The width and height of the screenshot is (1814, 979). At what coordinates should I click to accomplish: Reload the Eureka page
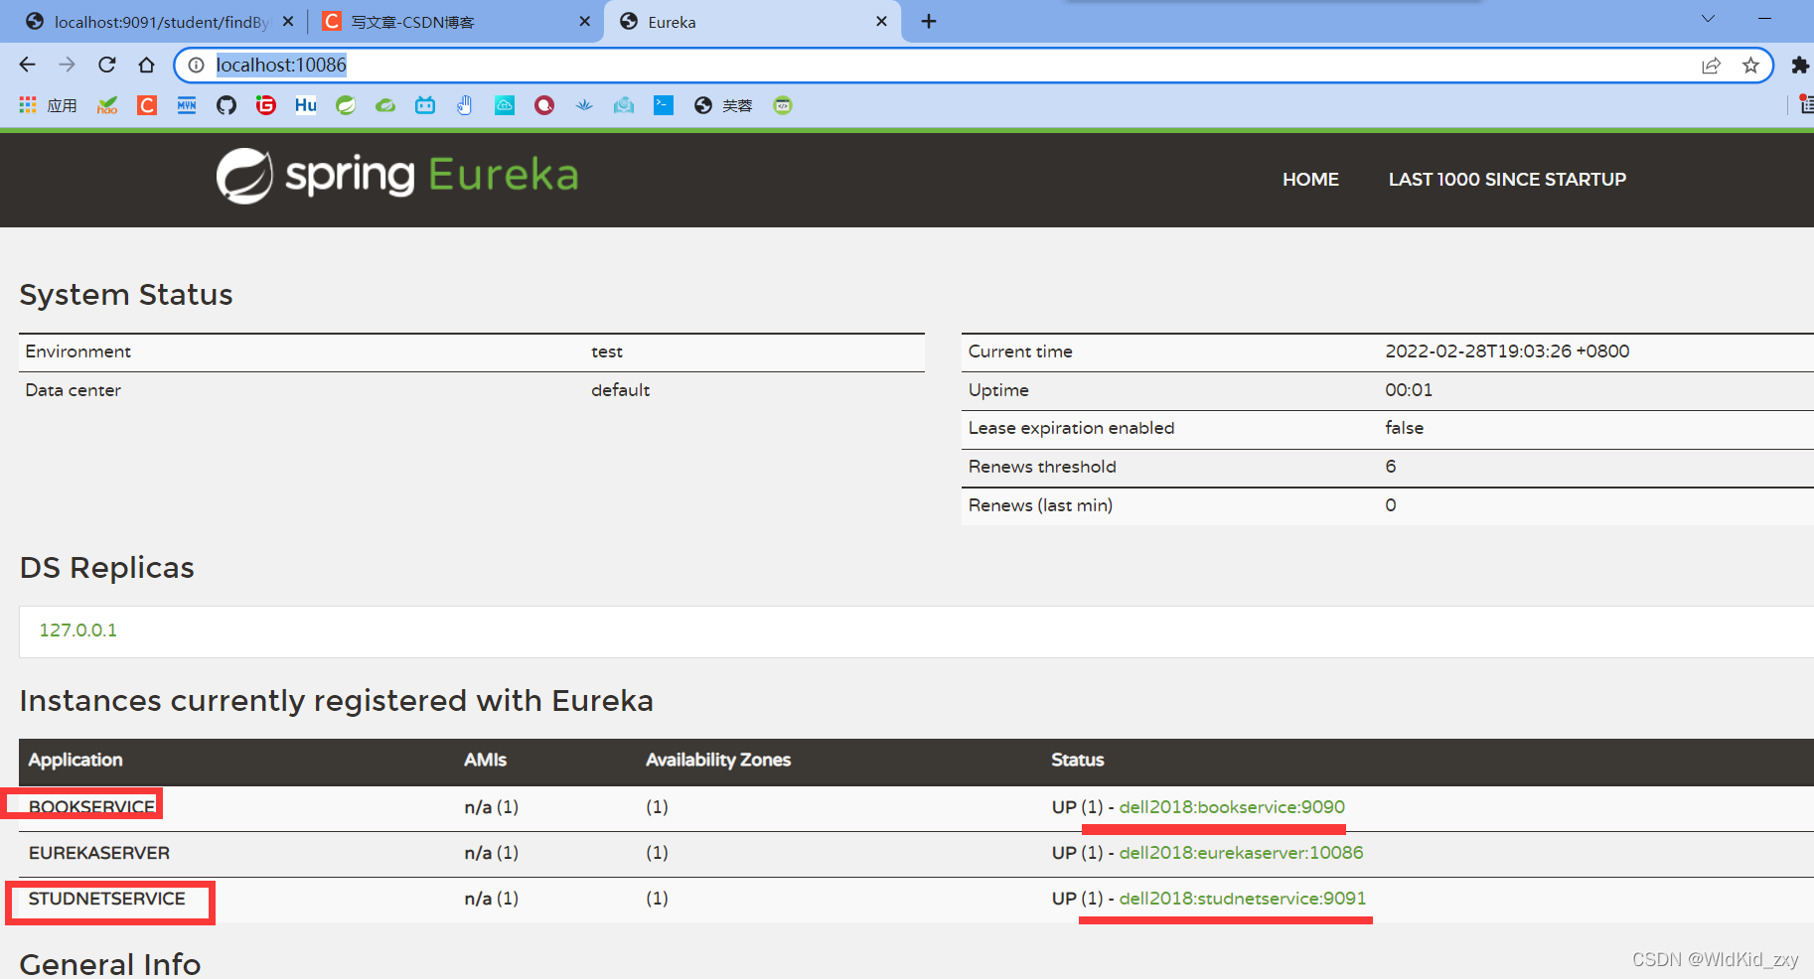click(107, 65)
